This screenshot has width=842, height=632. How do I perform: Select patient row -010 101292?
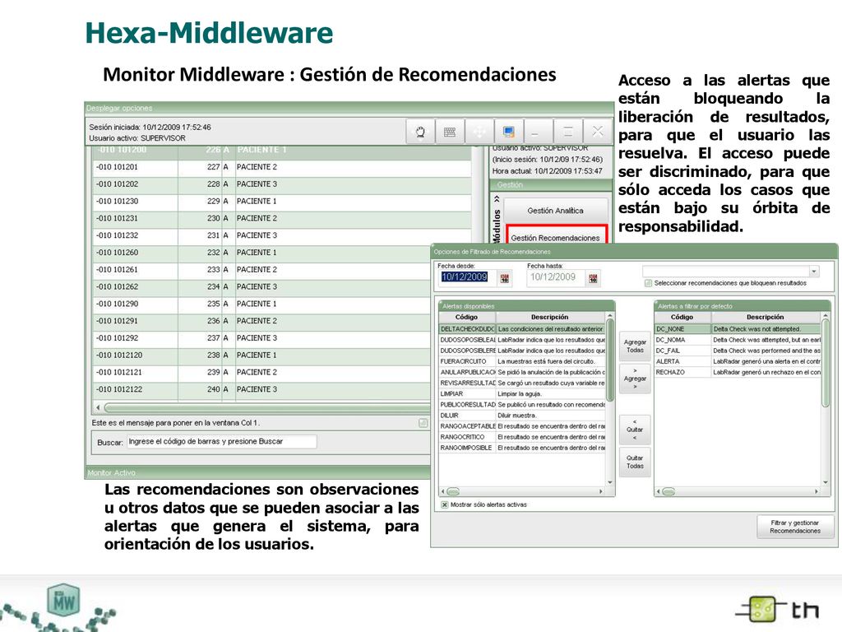(x=262, y=338)
